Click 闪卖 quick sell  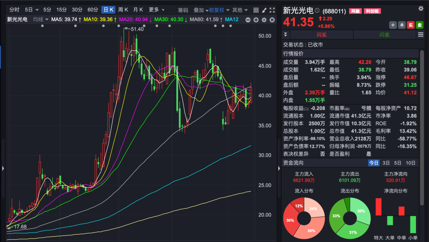385,35
